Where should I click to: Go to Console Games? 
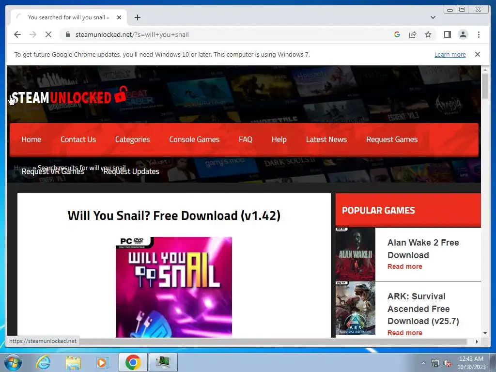pyautogui.click(x=194, y=139)
